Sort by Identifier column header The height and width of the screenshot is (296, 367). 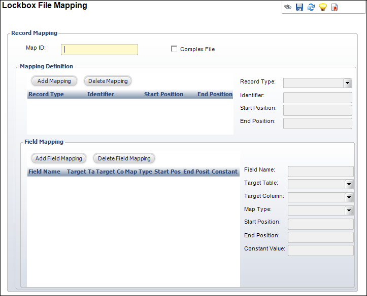[101, 94]
